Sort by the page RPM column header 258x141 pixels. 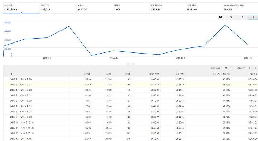pos(154,74)
